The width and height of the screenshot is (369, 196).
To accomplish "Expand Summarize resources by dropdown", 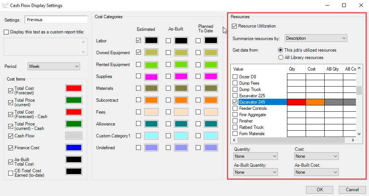I will pyautogui.click(x=316, y=38).
